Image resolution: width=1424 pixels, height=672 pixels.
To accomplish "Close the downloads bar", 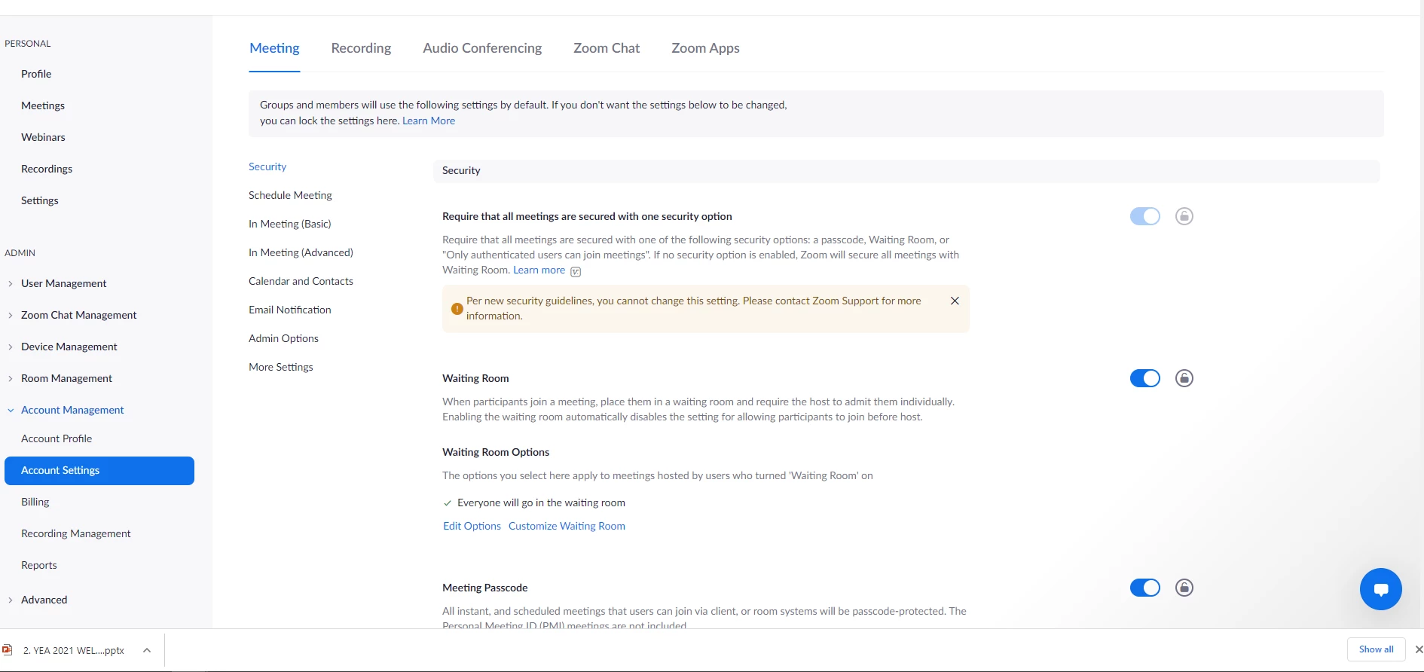I will point(1419,649).
